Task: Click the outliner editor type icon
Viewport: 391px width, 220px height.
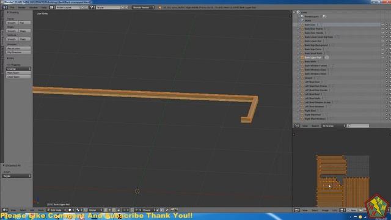Action: (x=297, y=126)
